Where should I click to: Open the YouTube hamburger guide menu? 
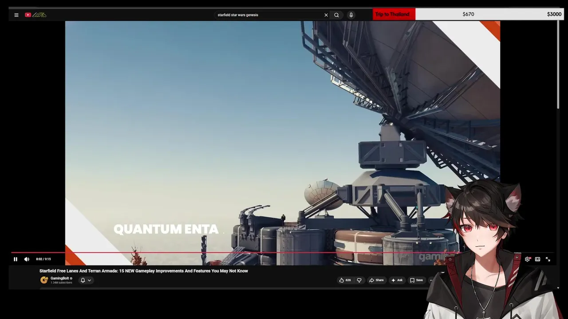coord(16,15)
